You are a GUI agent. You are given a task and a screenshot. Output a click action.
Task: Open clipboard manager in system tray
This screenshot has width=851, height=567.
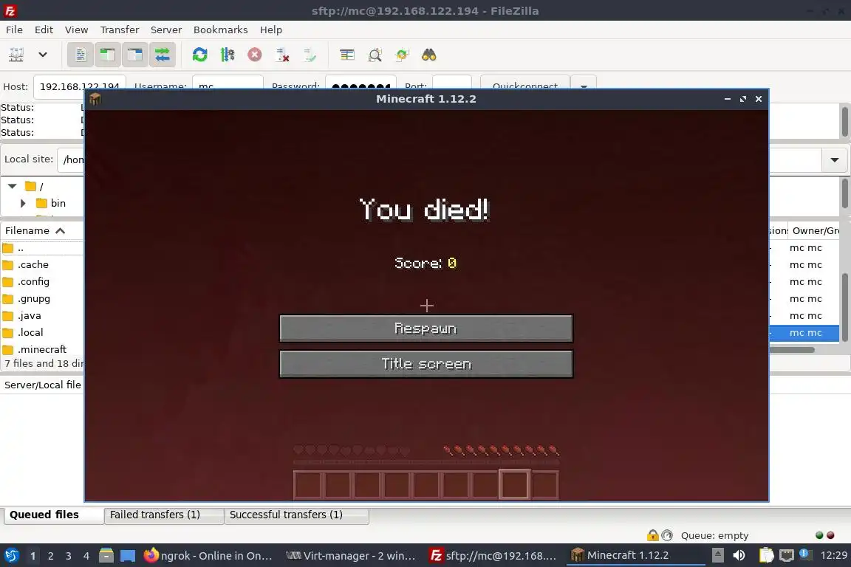[x=766, y=556]
